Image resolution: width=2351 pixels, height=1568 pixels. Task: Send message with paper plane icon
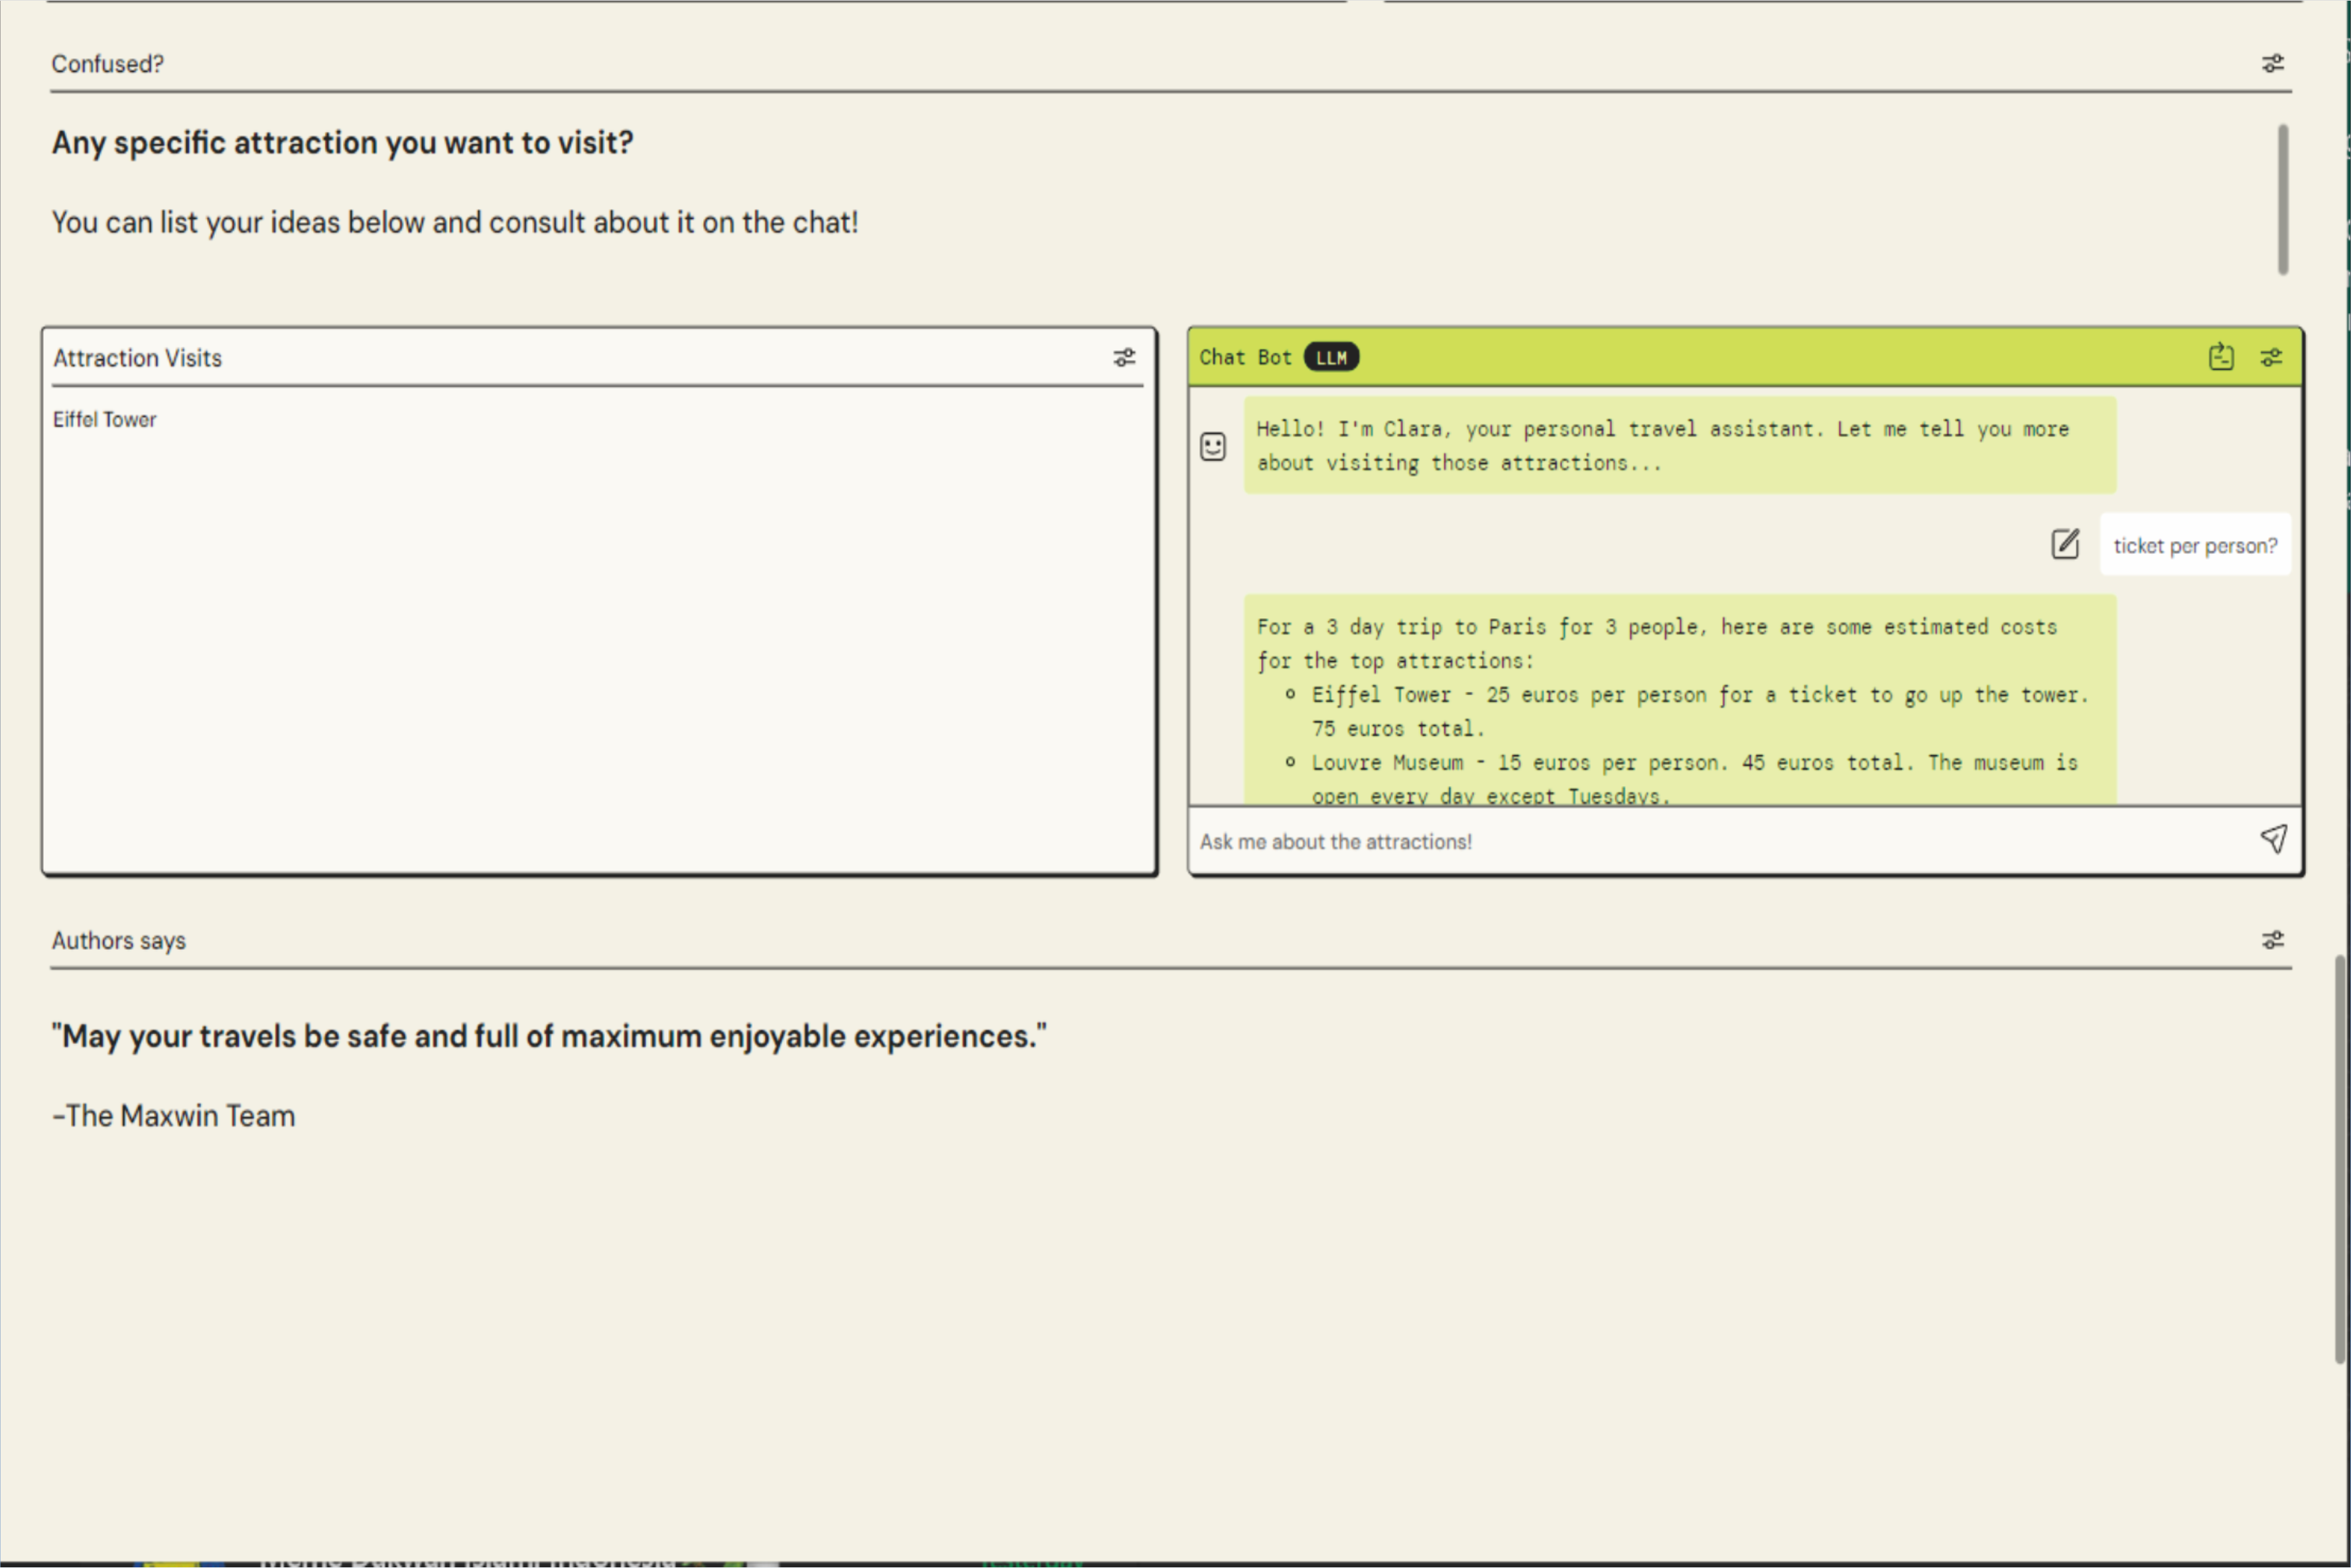(x=2273, y=839)
